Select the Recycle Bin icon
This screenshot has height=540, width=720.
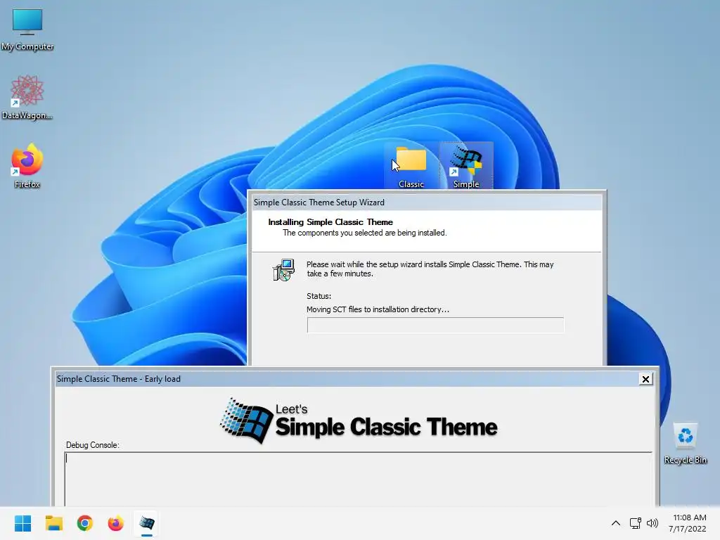tap(685, 443)
